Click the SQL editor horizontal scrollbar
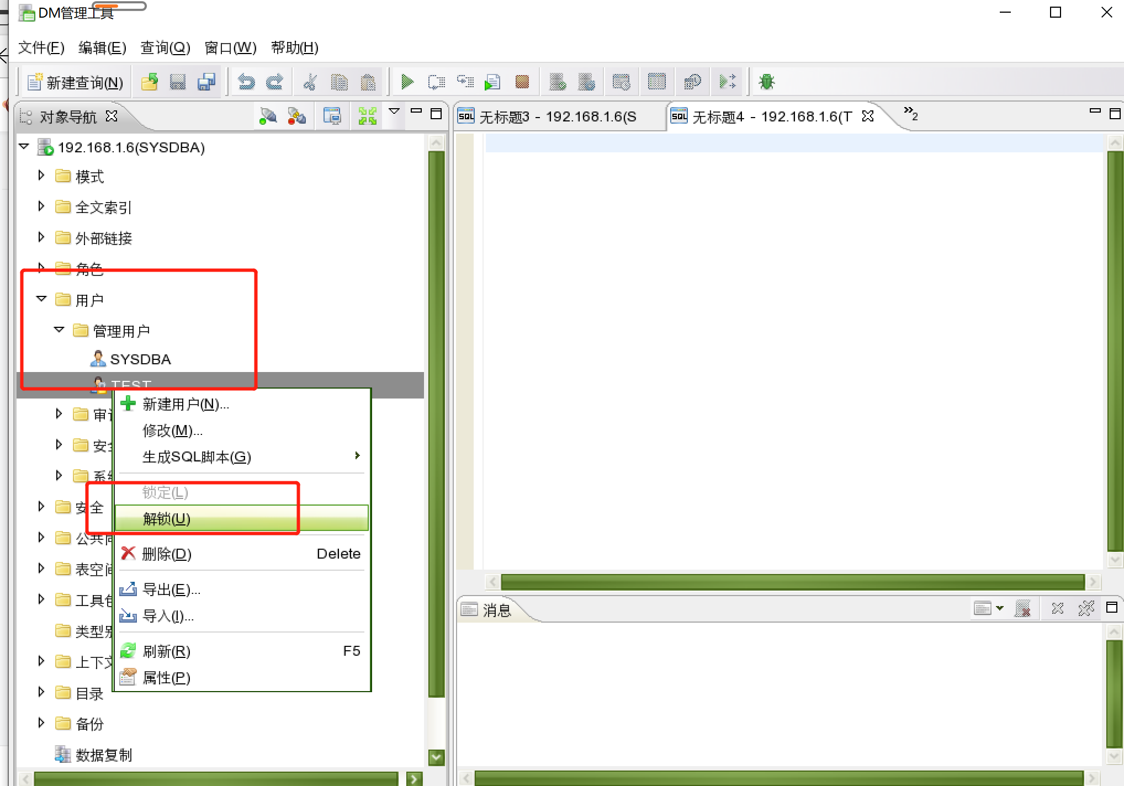This screenshot has height=786, width=1124. (x=792, y=582)
